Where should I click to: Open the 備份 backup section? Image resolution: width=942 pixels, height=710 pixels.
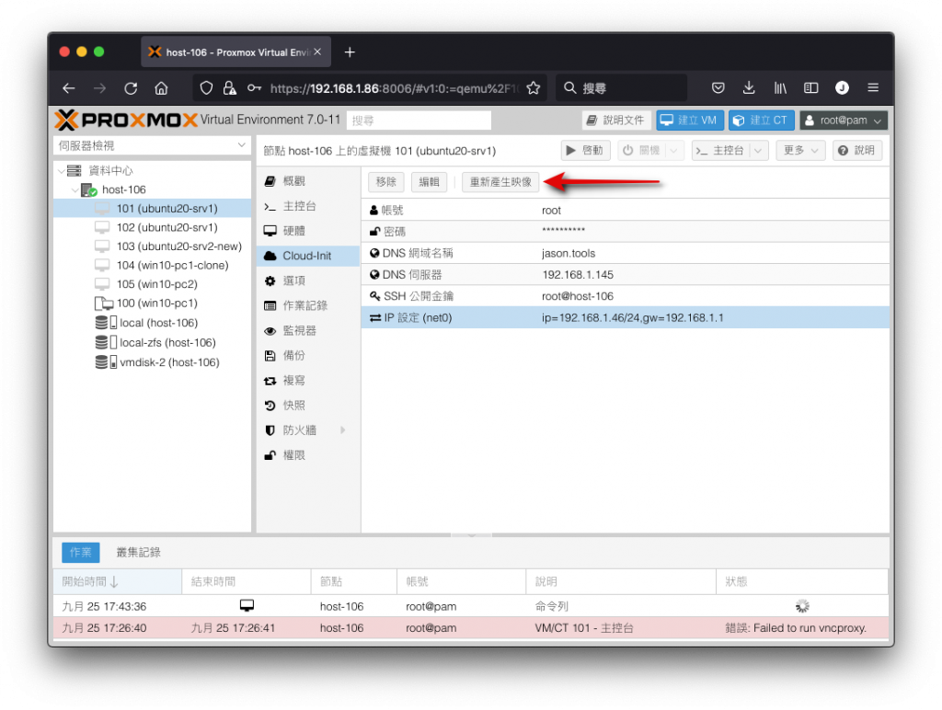308,356
